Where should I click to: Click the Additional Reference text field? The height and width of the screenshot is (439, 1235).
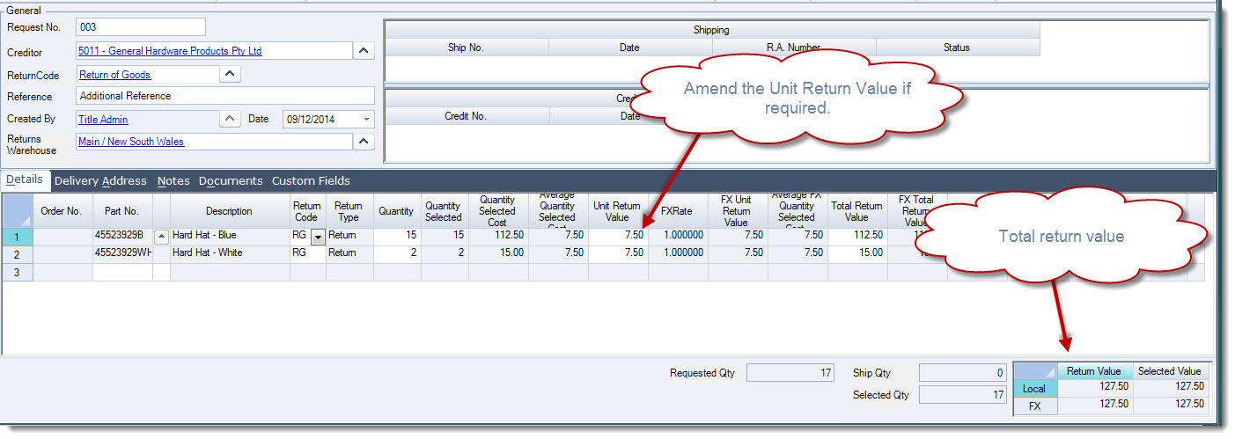(225, 96)
